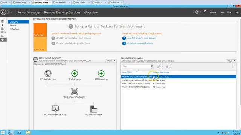Image resolution: width=241 pixels, height=135 pixels.
Task: Open All Servers icon in left strip
Action: (x=2, y=28)
